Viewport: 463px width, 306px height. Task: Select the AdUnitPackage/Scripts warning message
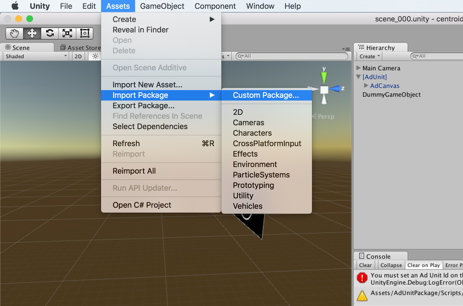tap(409, 296)
